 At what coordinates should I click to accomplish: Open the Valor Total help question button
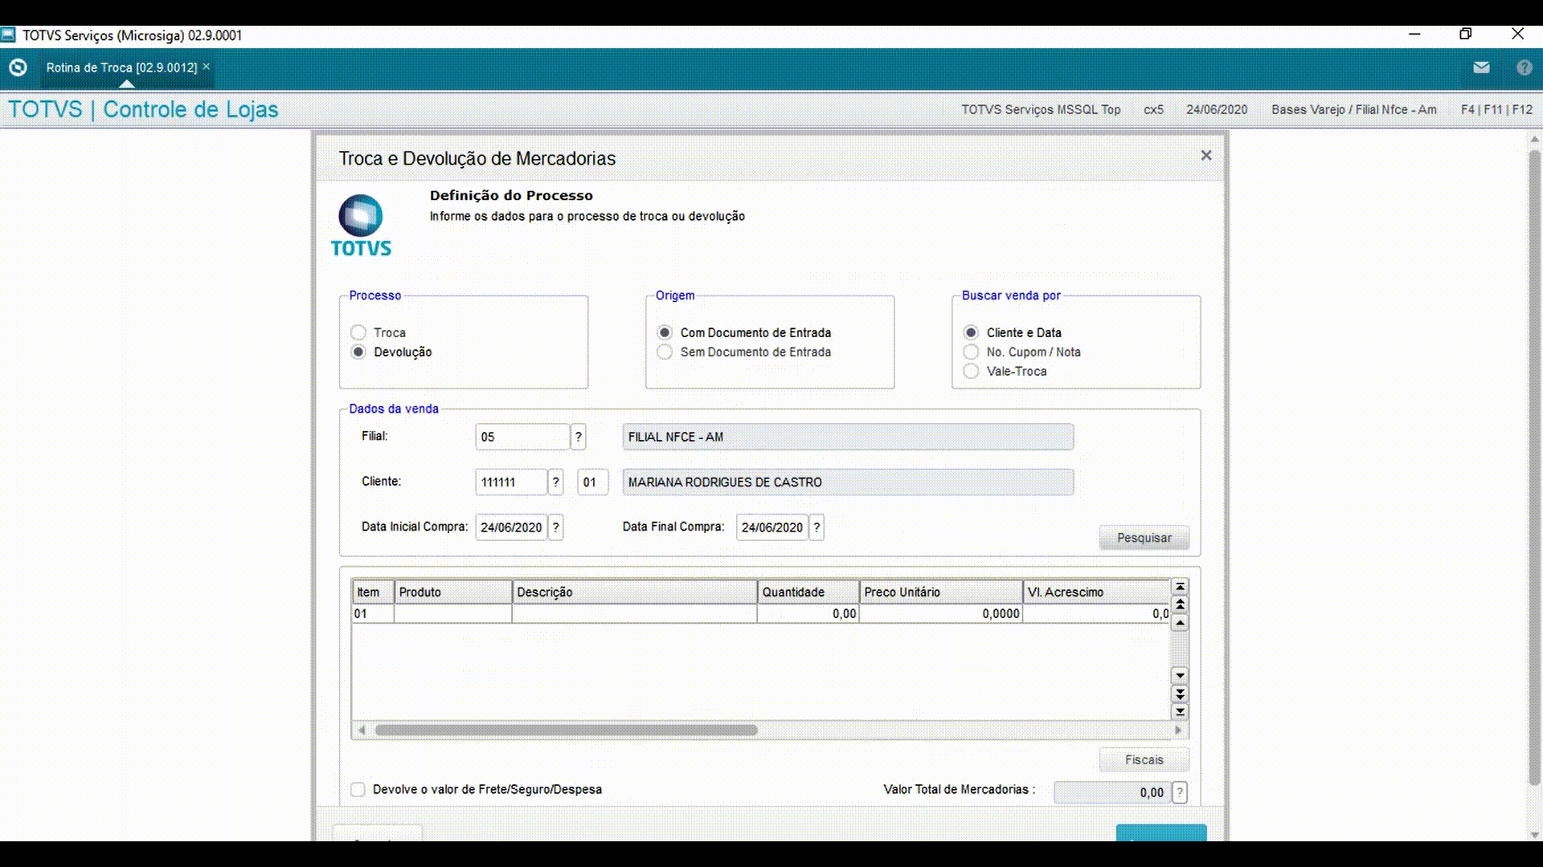[1179, 792]
